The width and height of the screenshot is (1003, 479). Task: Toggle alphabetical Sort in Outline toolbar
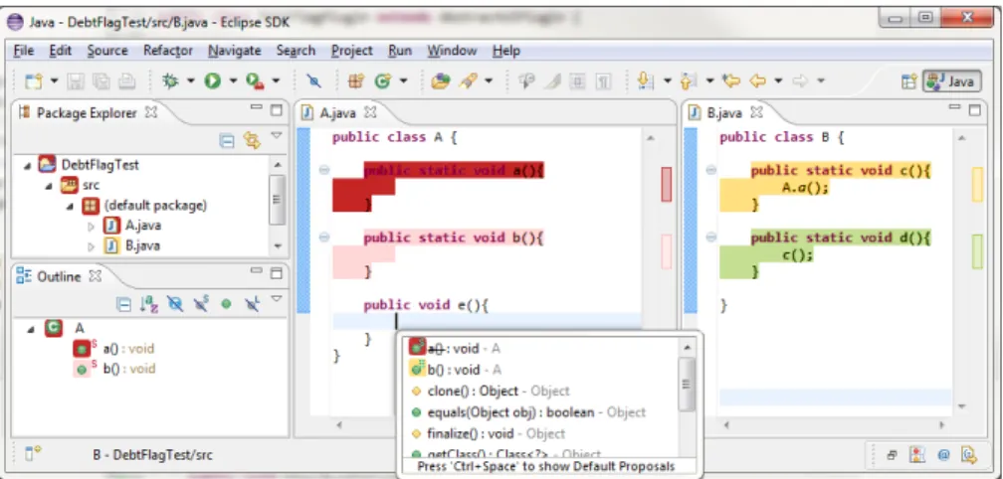(149, 305)
